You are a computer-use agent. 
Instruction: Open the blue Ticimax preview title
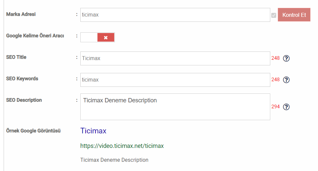(x=93, y=131)
